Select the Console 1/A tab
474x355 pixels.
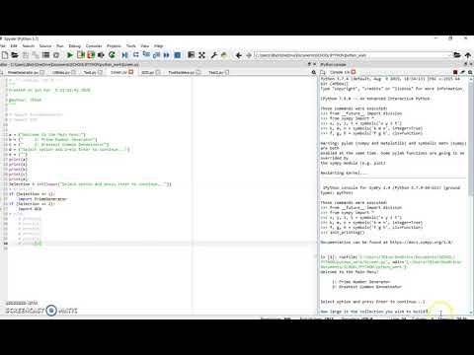(340, 72)
